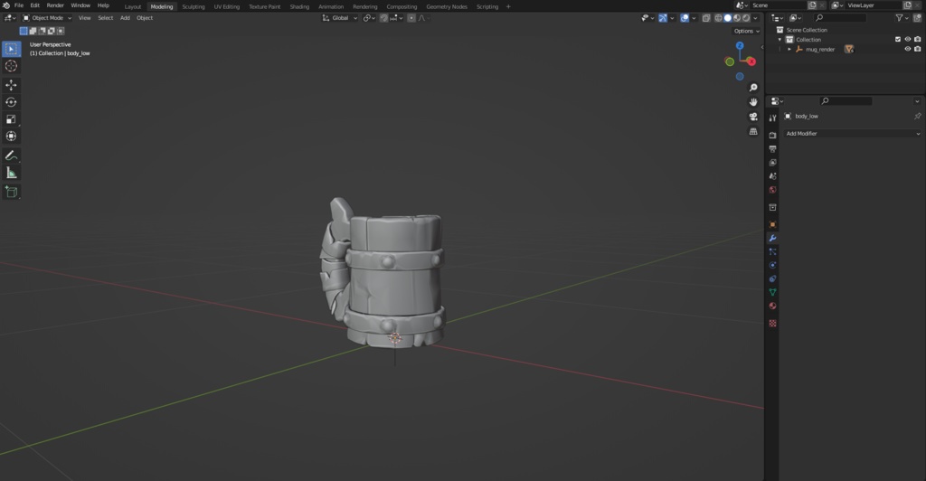Expand the mug_render tree item
The width and height of the screenshot is (926, 481).
(x=789, y=49)
